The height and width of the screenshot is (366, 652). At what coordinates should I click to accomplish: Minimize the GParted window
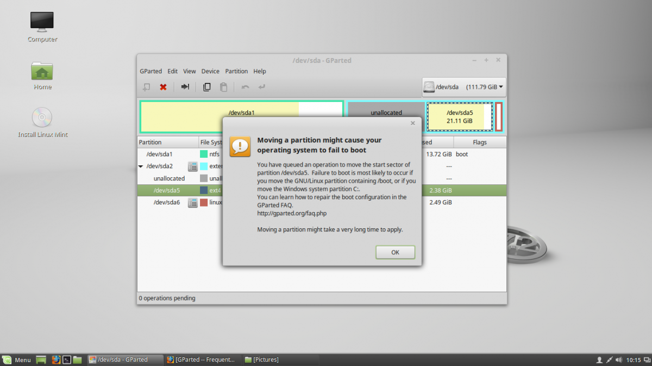(474, 60)
